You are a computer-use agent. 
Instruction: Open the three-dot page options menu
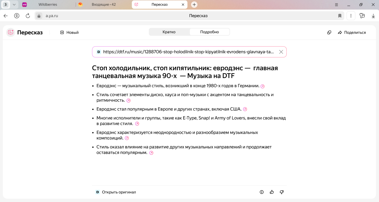click(351, 16)
